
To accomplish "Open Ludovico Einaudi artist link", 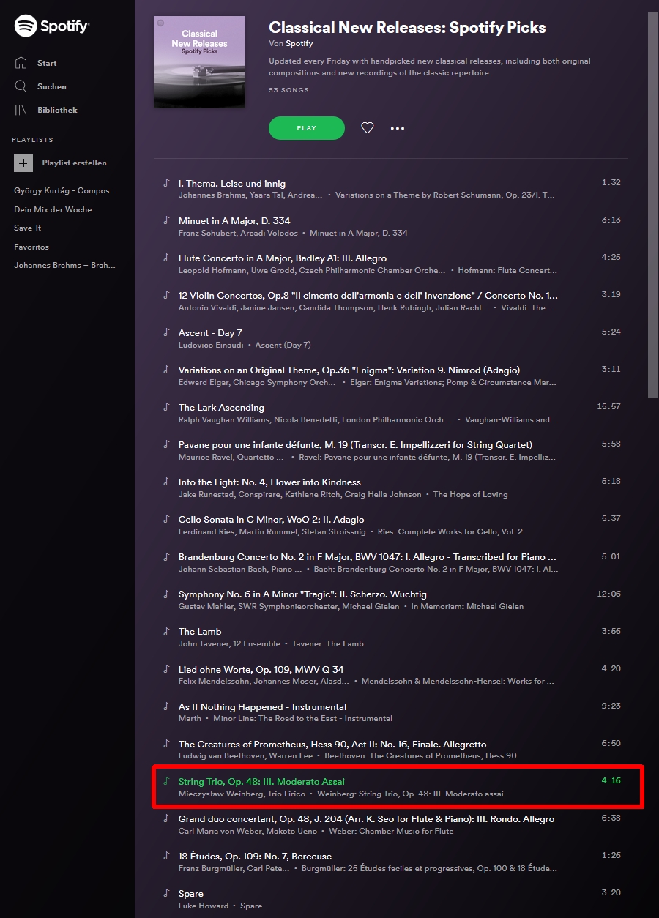I will [210, 345].
